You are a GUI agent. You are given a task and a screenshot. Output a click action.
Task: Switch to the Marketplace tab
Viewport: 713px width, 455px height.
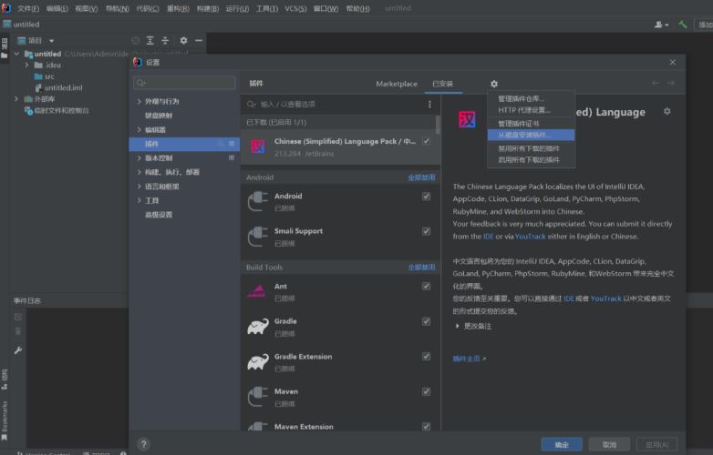tap(397, 84)
